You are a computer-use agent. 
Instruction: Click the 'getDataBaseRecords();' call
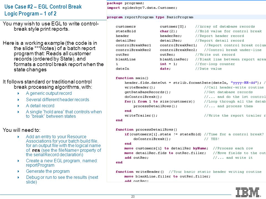point(148,92)
